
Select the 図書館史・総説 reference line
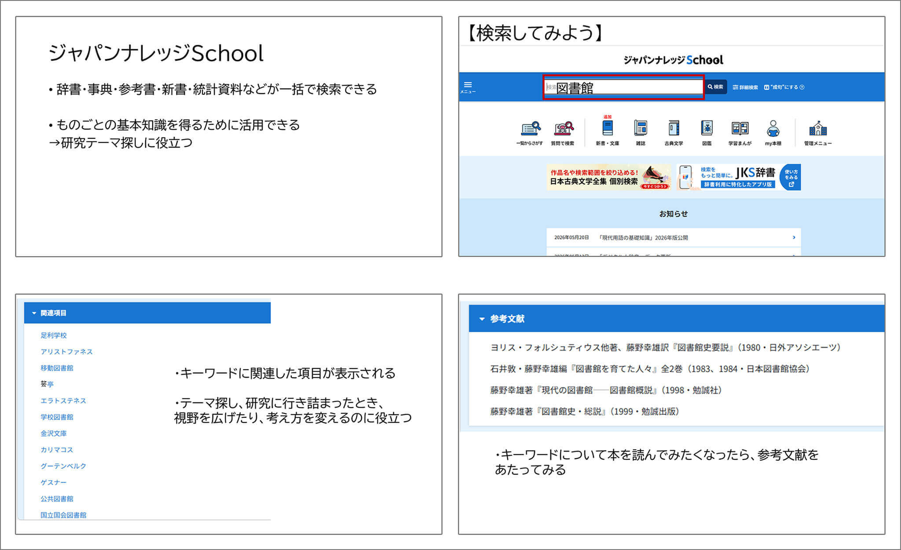point(585,412)
